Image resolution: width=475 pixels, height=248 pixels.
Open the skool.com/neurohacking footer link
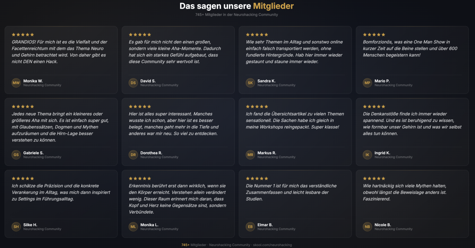[x=272, y=245]
